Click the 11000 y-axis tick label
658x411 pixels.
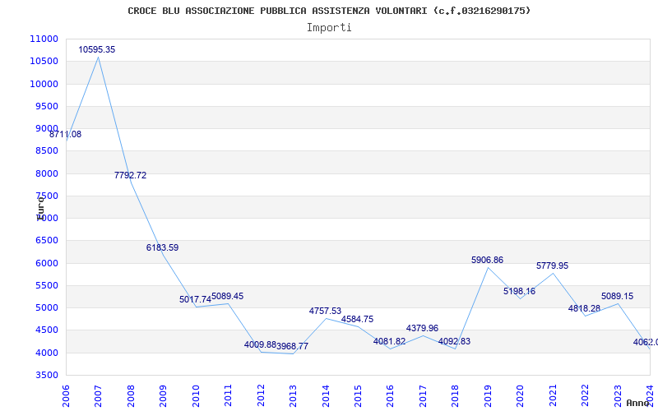click(x=44, y=39)
